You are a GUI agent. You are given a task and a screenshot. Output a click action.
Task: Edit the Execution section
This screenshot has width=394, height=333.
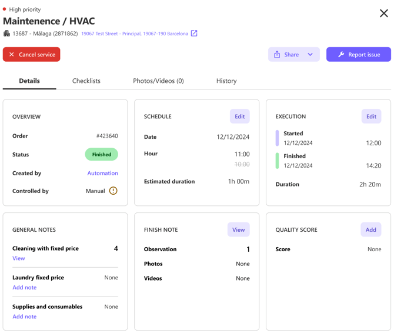[371, 116]
